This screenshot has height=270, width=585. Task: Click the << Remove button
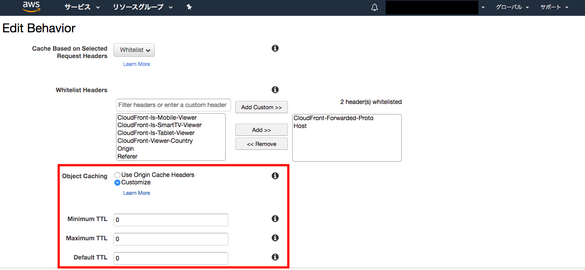(x=262, y=144)
